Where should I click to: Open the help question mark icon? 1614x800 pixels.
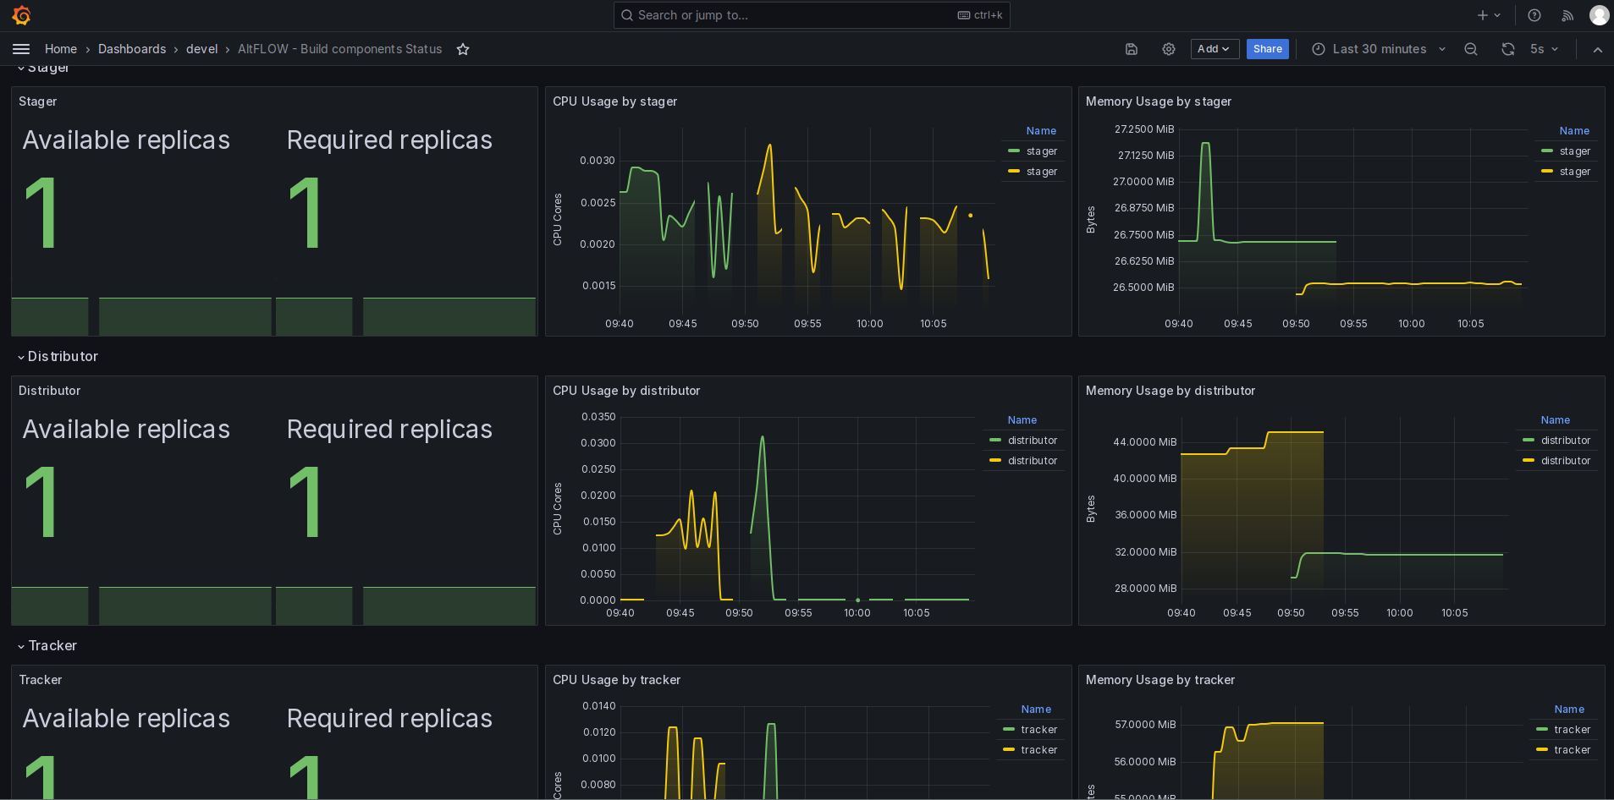pos(1534,15)
